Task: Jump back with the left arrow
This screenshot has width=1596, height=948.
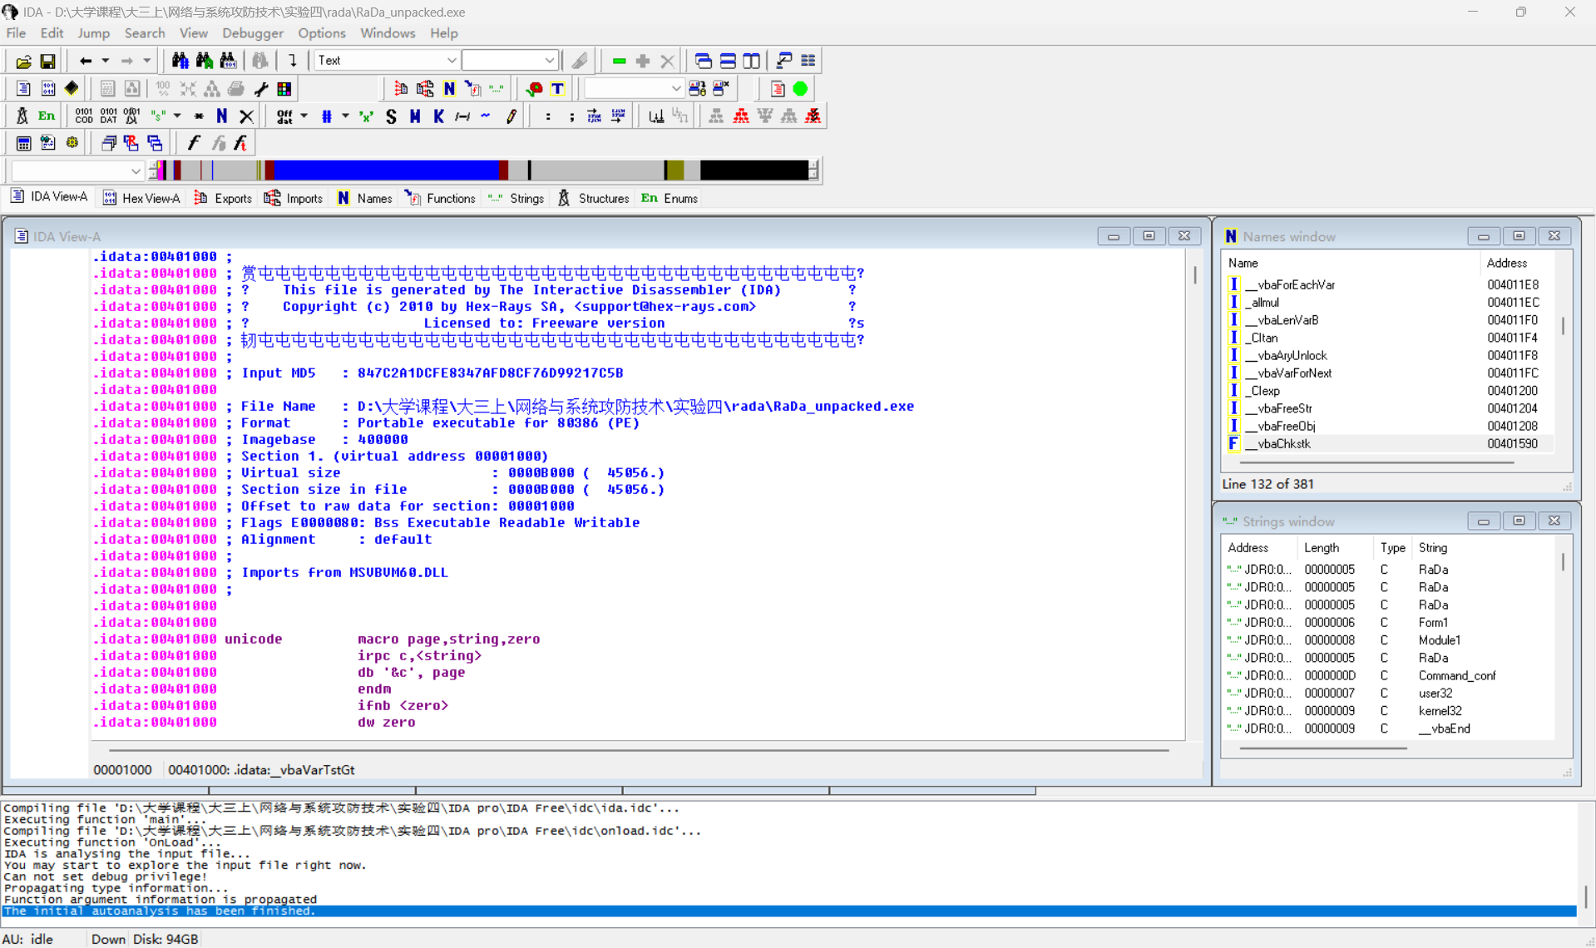Action: click(x=85, y=61)
